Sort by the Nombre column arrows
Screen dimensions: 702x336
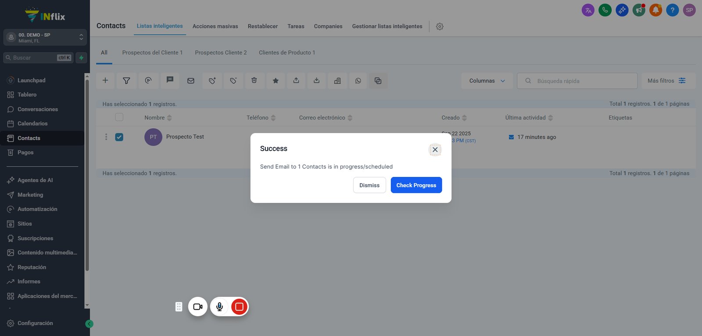tap(169, 118)
